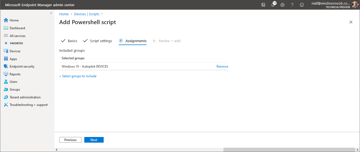Click the Add Powershell script heading
The image size is (360, 152).
(88, 22)
